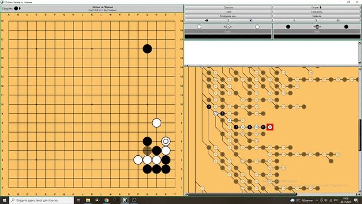This screenshot has width=362, height=204.
Task: Click the Сохранить как... button
Action: coord(228,16)
